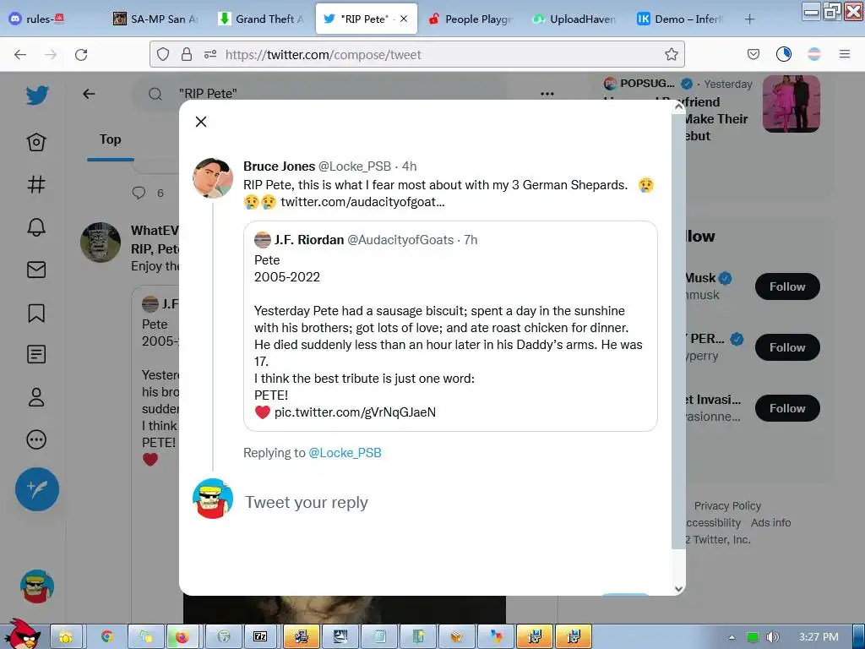This screenshot has width=865, height=649.
Task: Switch to the SA-MP San Andreas tab
Action: pyautogui.click(x=156, y=19)
